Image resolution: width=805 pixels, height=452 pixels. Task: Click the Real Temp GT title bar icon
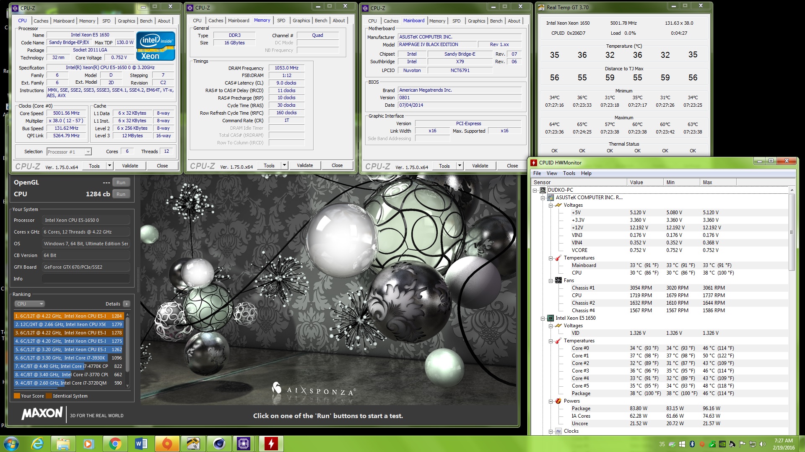coord(541,7)
